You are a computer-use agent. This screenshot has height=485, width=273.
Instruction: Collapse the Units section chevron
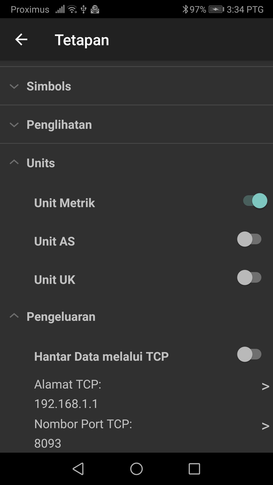click(x=14, y=162)
